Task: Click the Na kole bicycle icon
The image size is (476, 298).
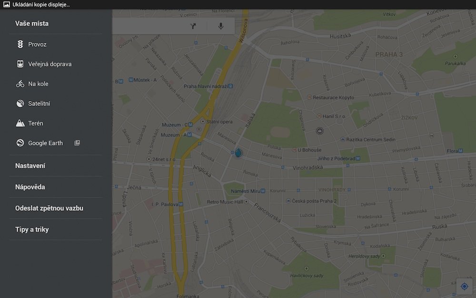Action: pos(20,84)
